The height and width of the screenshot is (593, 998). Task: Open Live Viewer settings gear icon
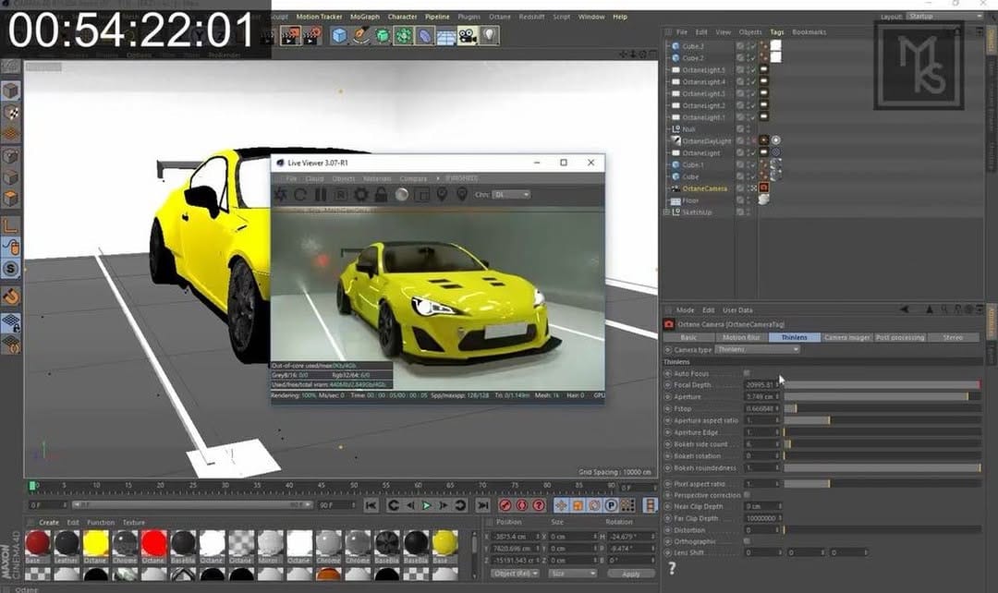pyautogui.click(x=361, y=195)
